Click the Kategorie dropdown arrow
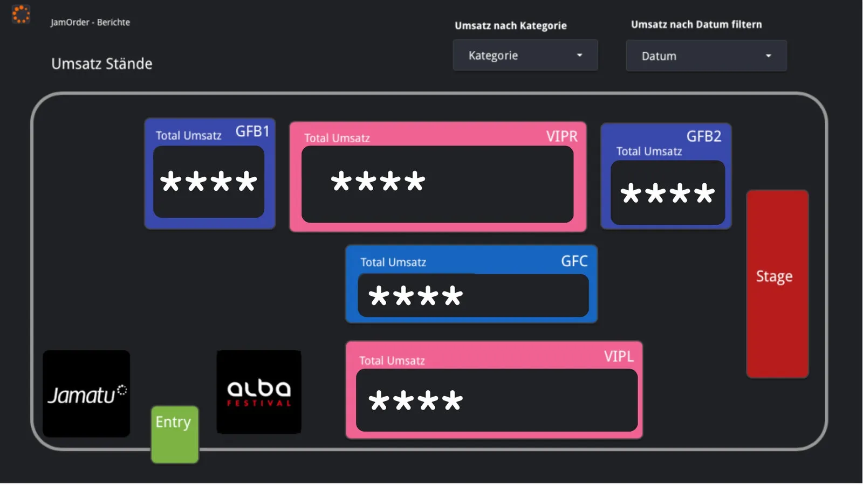 pyautogui.click(x=579, y=56)
